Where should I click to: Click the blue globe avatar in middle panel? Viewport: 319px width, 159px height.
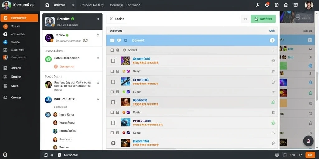point(48,100)
